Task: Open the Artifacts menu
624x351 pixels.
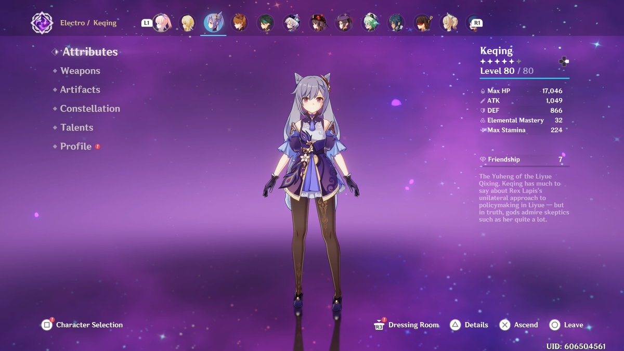Action: [x=80, y=89]
